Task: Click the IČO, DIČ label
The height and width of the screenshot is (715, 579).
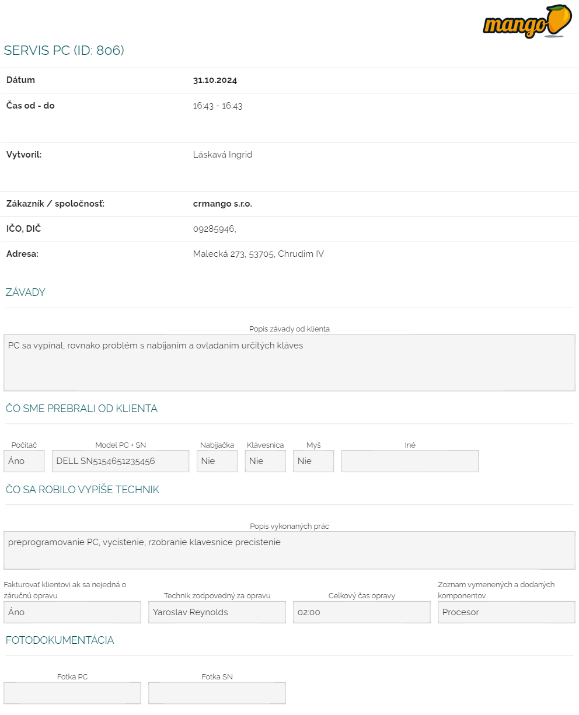Action: pyautogui.click(x=24, y=229)
